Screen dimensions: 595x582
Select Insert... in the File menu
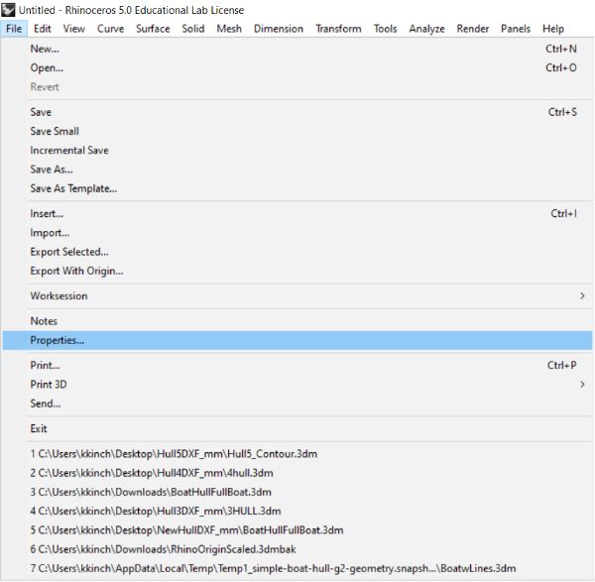point(297,213)
